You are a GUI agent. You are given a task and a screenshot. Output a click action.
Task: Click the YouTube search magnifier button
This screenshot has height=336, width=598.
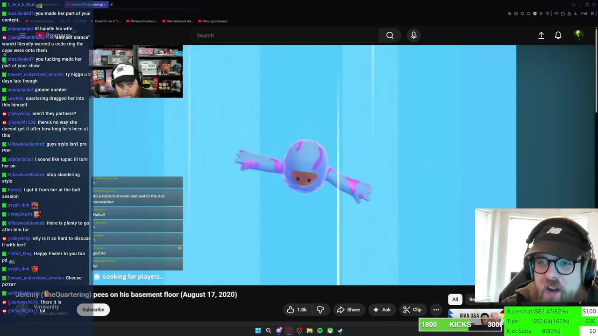click(390, 35)
